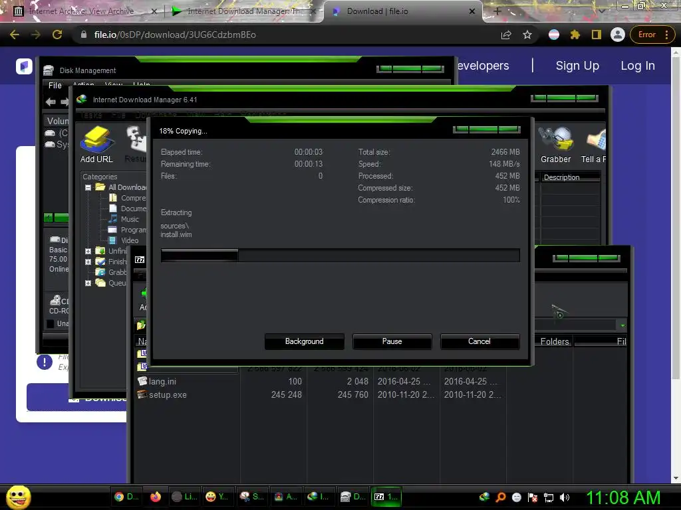
Task: Click the smiley Start button
Action: (19, 497)
